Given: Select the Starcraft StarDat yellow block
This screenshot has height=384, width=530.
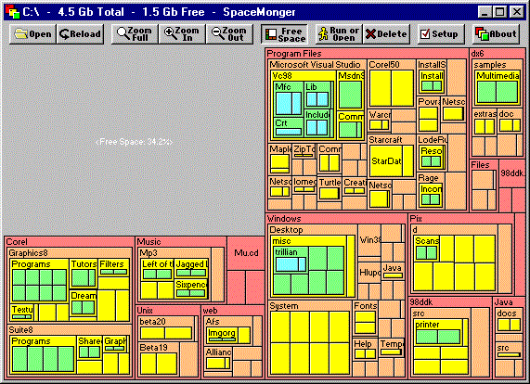Looking at the screenshot, I should (386, 161).
